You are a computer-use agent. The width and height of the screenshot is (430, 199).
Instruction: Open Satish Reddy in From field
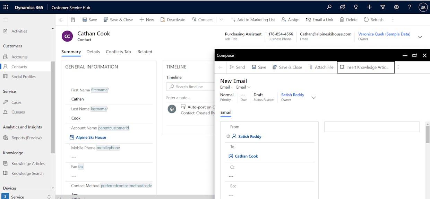click(x=250, y=136)
